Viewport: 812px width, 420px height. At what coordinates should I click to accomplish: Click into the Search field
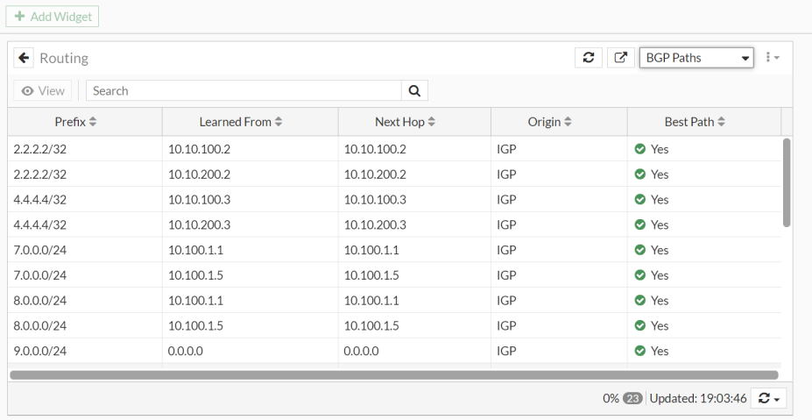(244, 90)
